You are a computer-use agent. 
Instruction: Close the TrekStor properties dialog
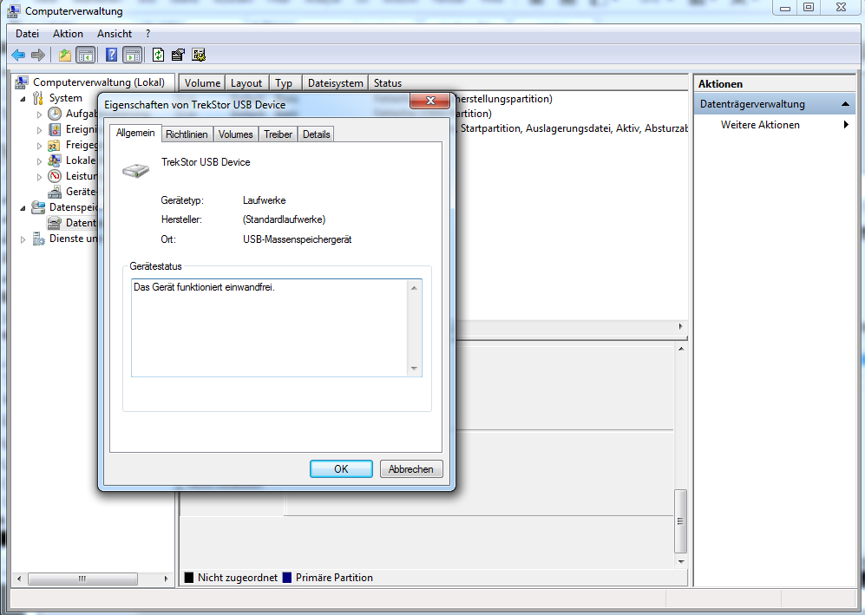coord(430,101)
